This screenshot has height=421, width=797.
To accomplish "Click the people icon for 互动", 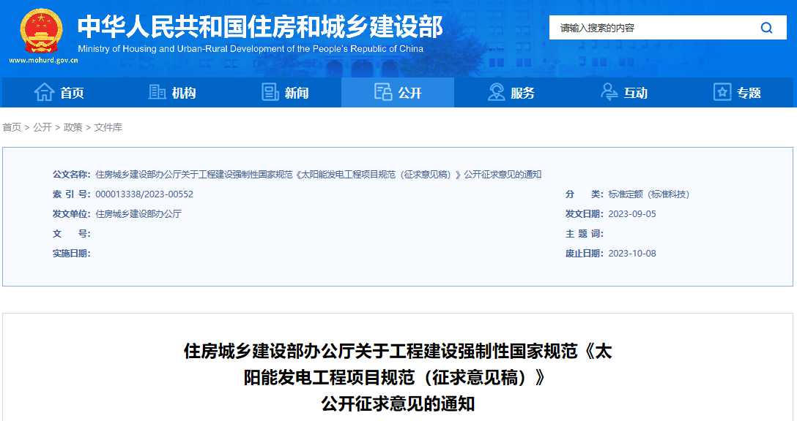I will (609, 92).
